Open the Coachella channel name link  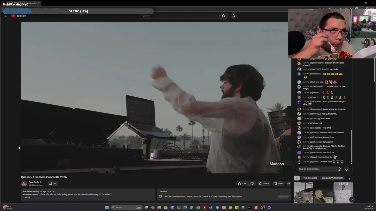34,182
